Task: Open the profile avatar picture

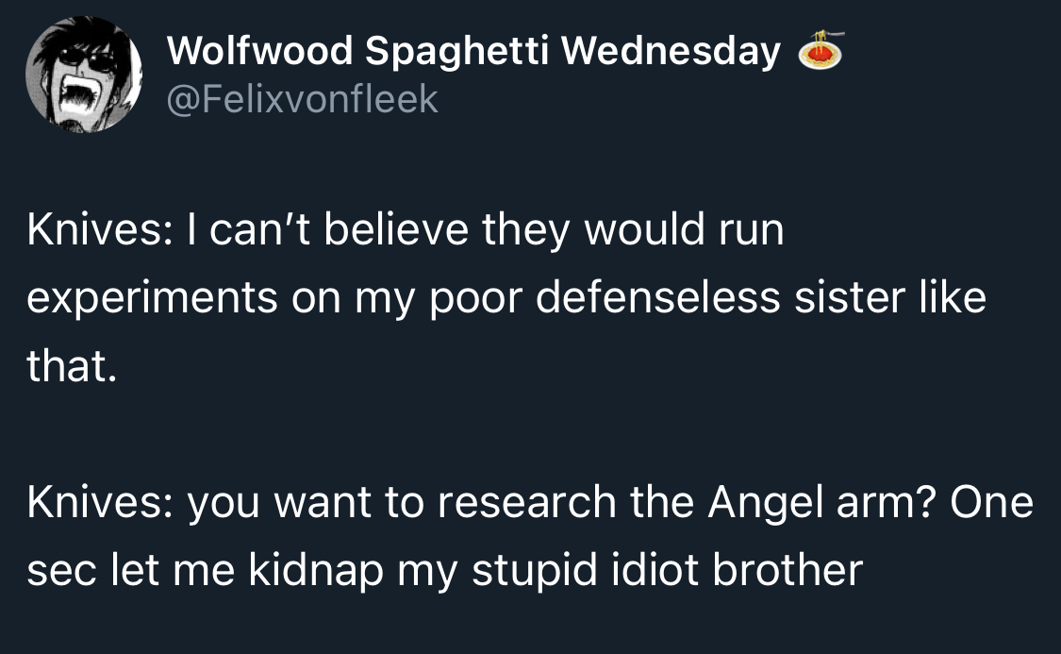Action: [83, 74]
